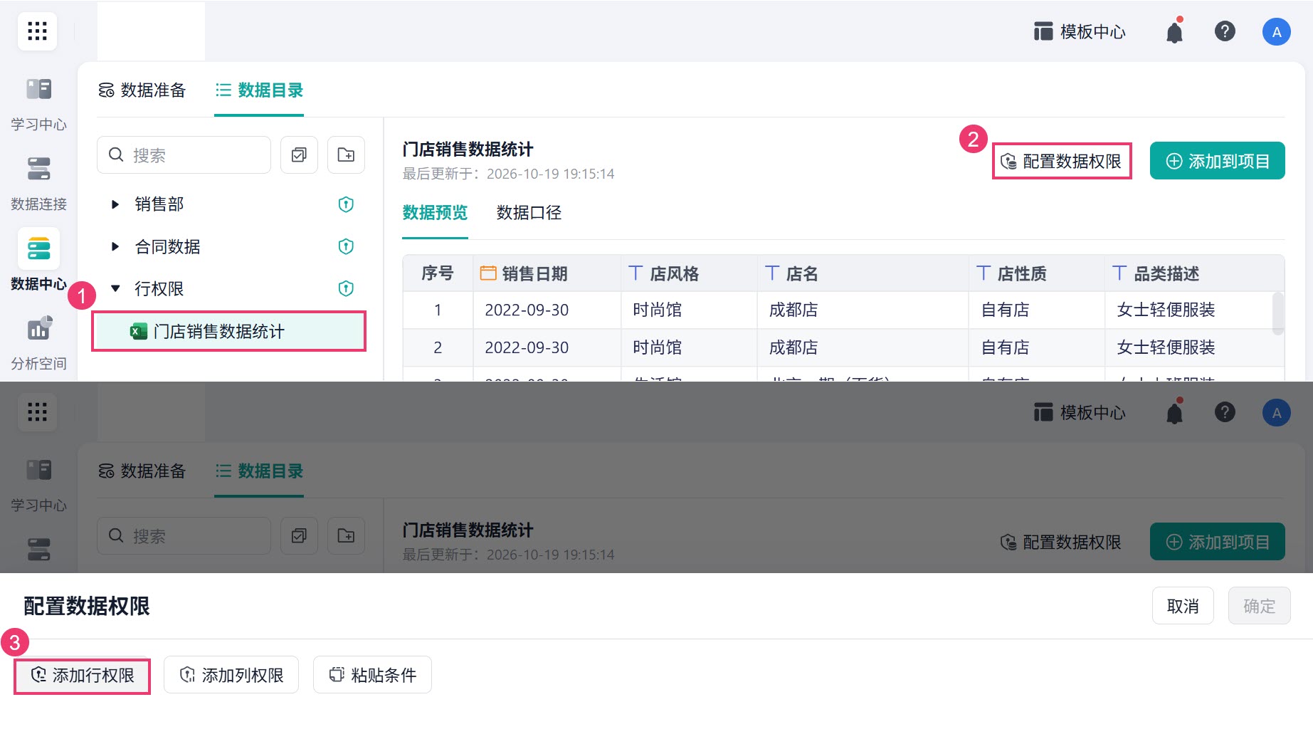Screen dimensions: 1313x739
Task: Click the 品类描述 column header
Action: [1194, 273]
